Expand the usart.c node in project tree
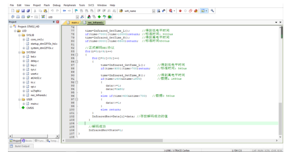 click(24, 74)
